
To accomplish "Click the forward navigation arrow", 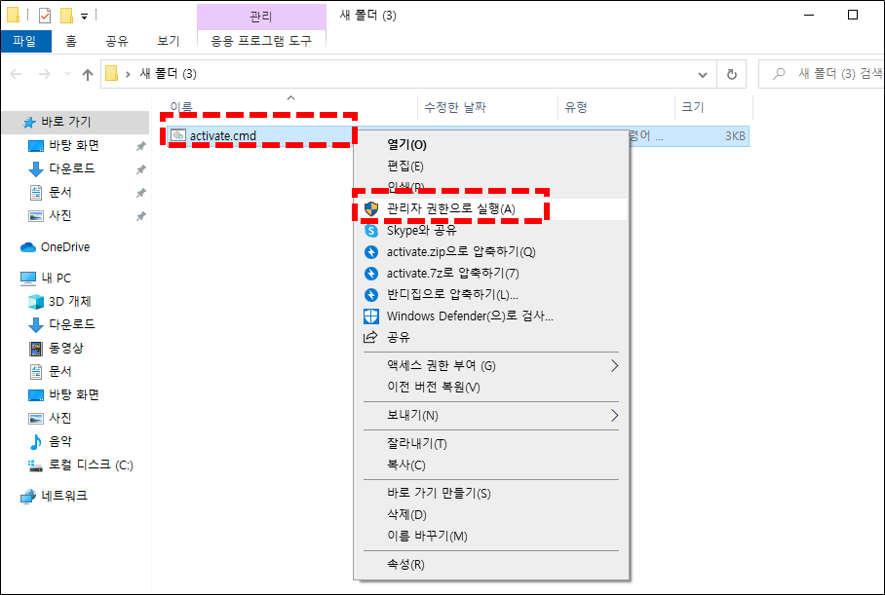I will [x=45, y=74].
